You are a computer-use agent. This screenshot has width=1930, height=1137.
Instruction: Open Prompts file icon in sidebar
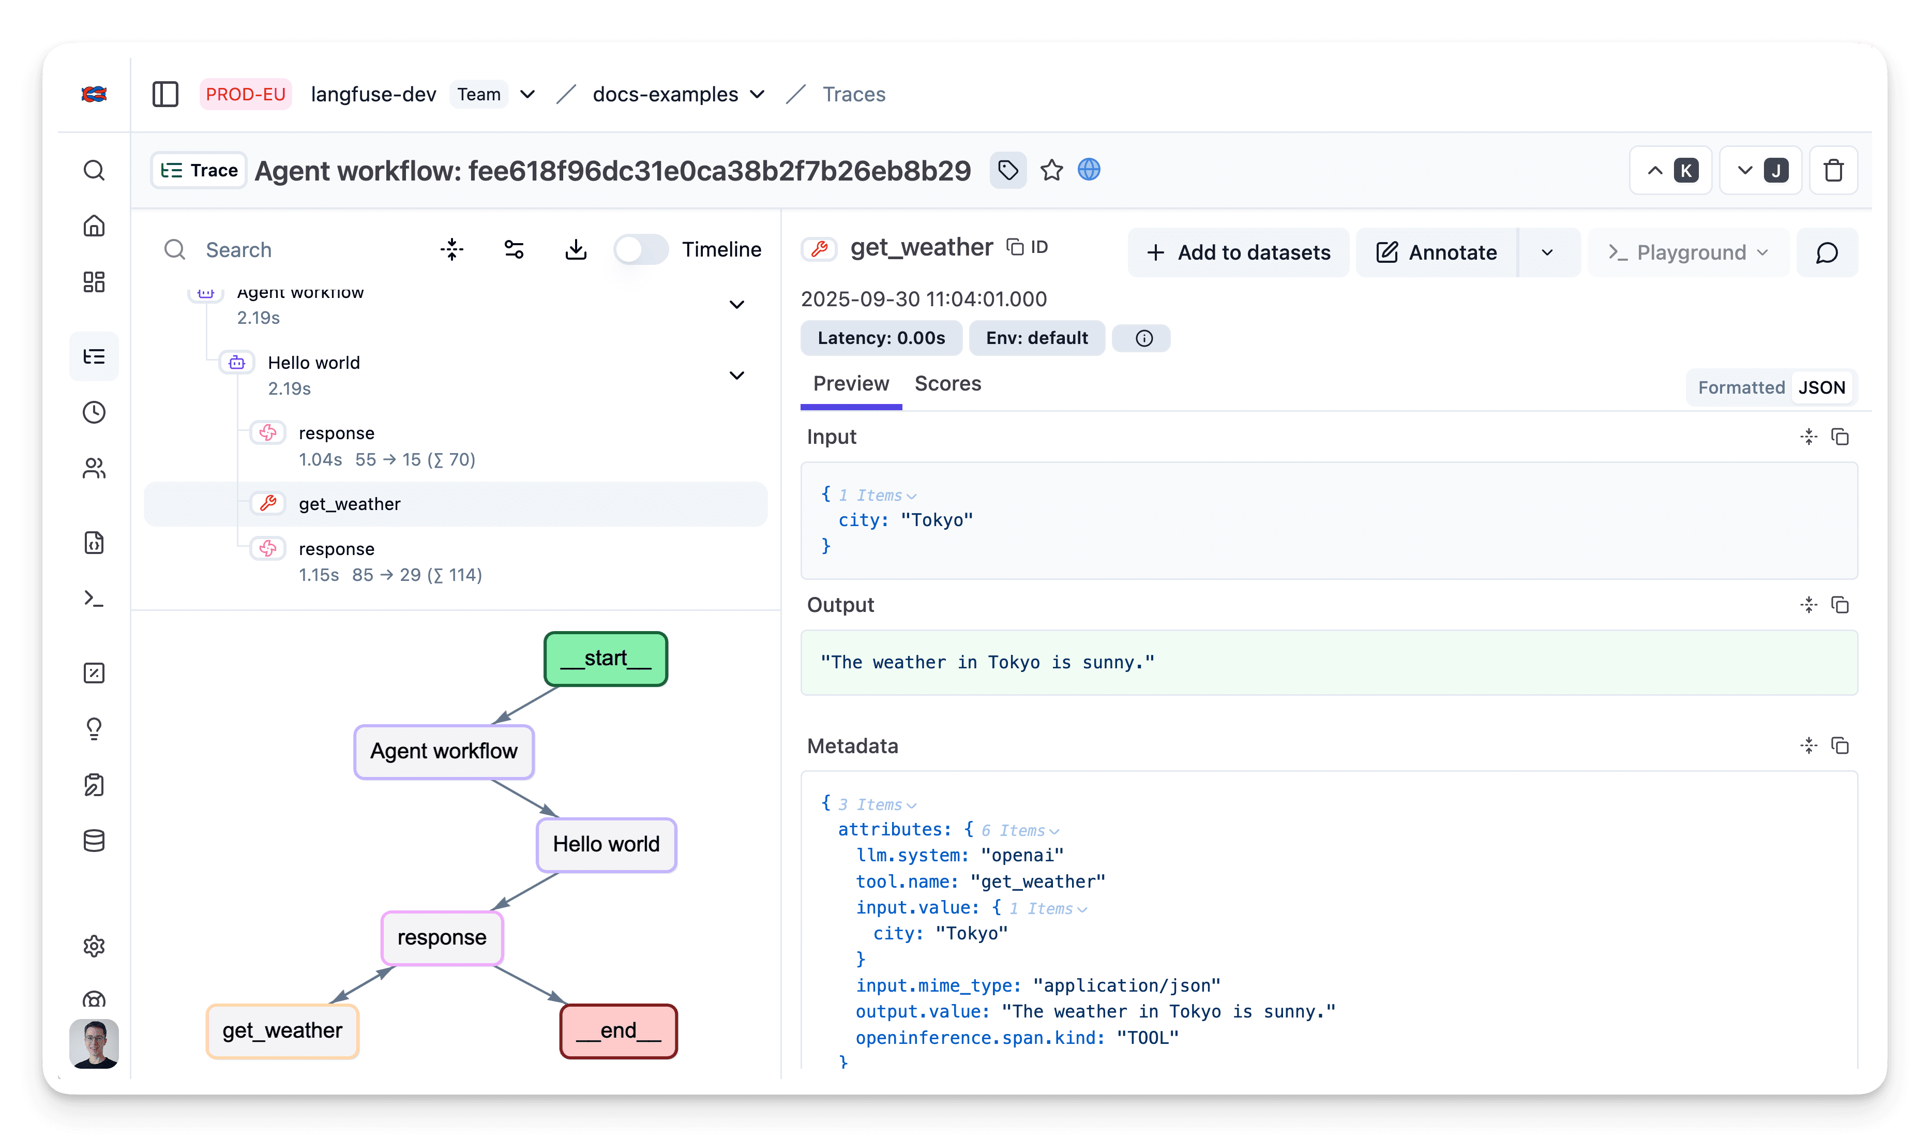coord(94,543)
